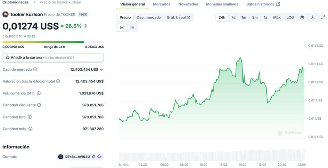Show info for Cantidad máx.

click(x=30, y=129)
